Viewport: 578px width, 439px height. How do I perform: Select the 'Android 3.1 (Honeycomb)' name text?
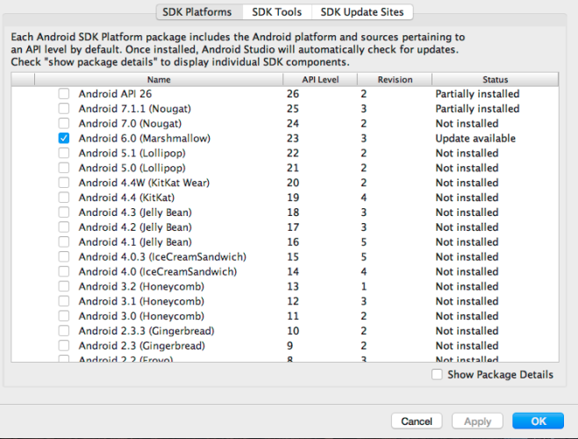[x=141, y=301]
